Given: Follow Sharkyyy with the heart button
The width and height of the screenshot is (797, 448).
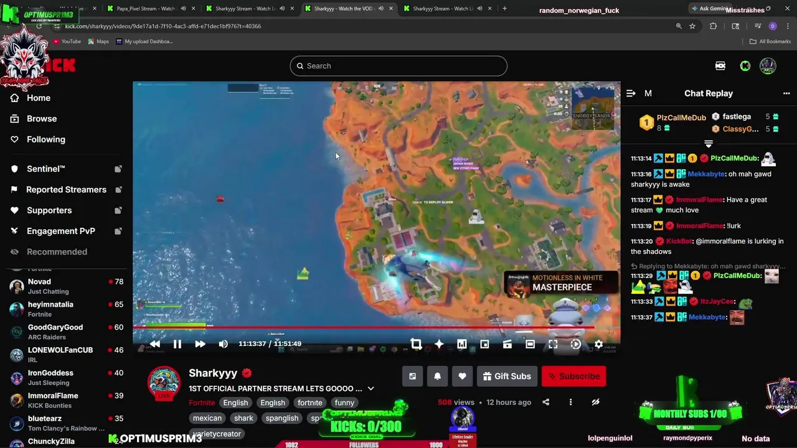Looking at the screenshot, I should [x=462, y=376].
